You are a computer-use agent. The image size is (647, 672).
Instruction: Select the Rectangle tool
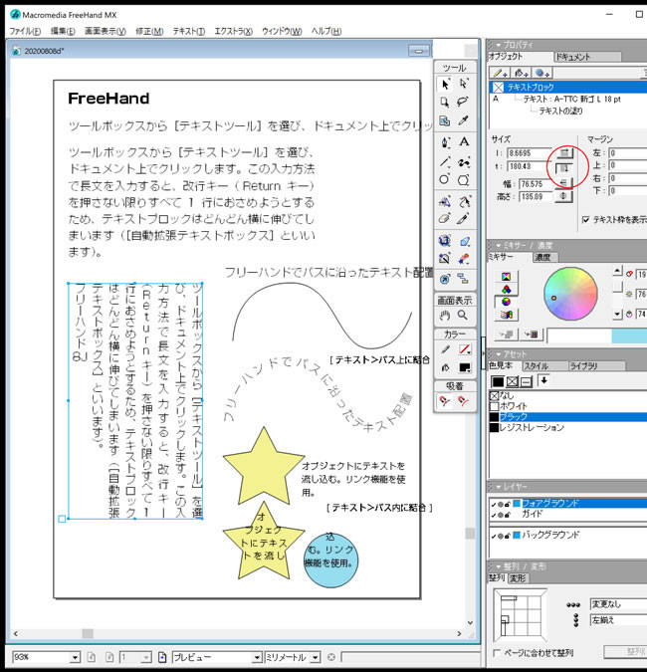pos(464,180)
